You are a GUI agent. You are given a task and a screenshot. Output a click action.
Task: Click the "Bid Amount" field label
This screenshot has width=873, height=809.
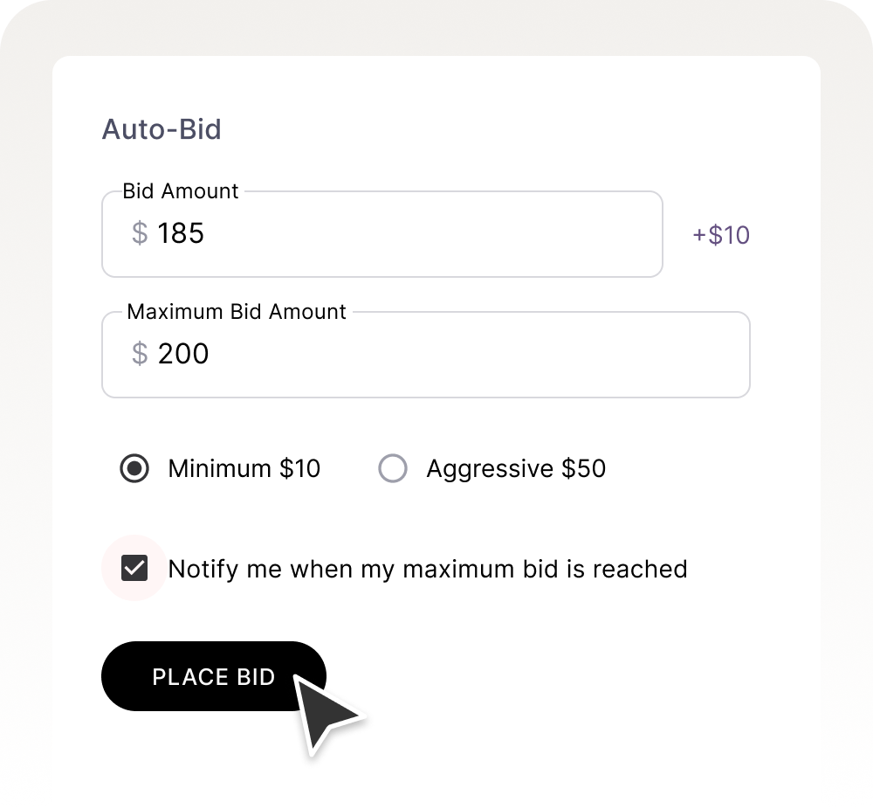(181, 191)
